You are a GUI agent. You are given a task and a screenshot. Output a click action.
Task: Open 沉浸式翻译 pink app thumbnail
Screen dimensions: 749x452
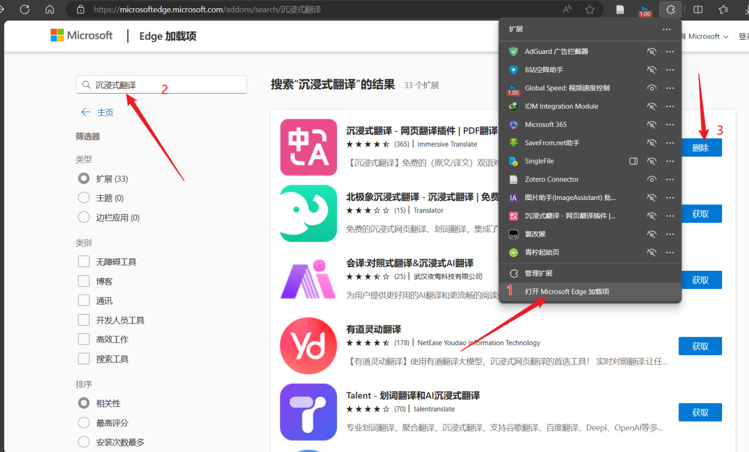point(308,147)
